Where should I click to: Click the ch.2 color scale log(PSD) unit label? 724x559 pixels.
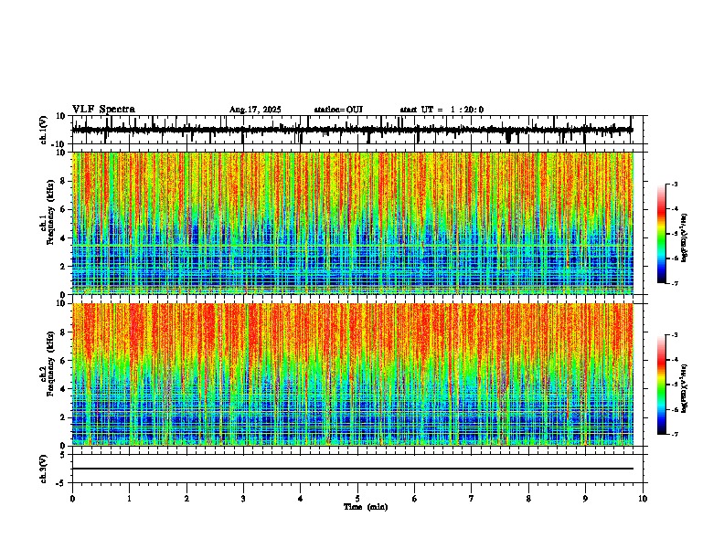[684, 388]
